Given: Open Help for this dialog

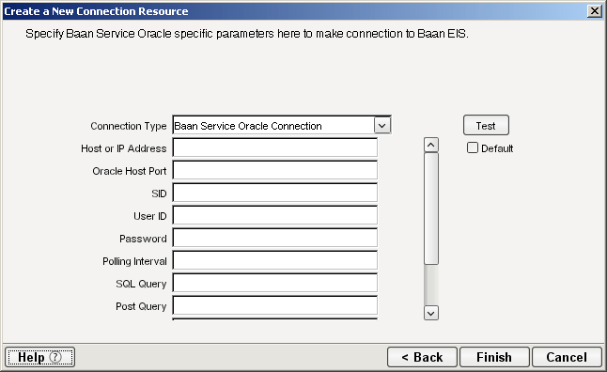Looking at the screenshot, I should tap(39, 357).
